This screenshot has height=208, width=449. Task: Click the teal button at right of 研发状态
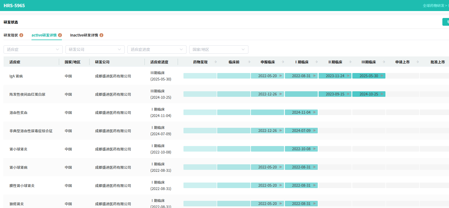click(x=446, y=22)
